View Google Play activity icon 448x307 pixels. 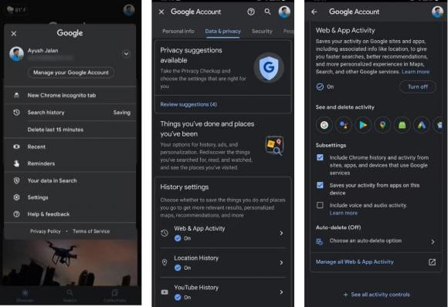click(363, 125)
